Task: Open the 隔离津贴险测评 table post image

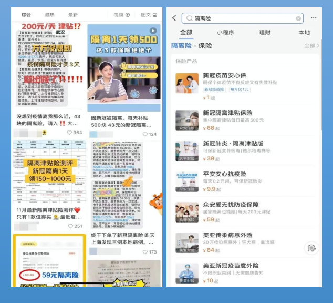Action: pos(49,172)
